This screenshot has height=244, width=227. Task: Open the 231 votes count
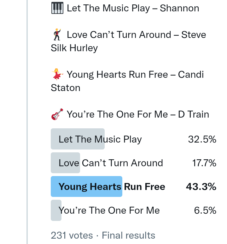click(x=72, y=235)
